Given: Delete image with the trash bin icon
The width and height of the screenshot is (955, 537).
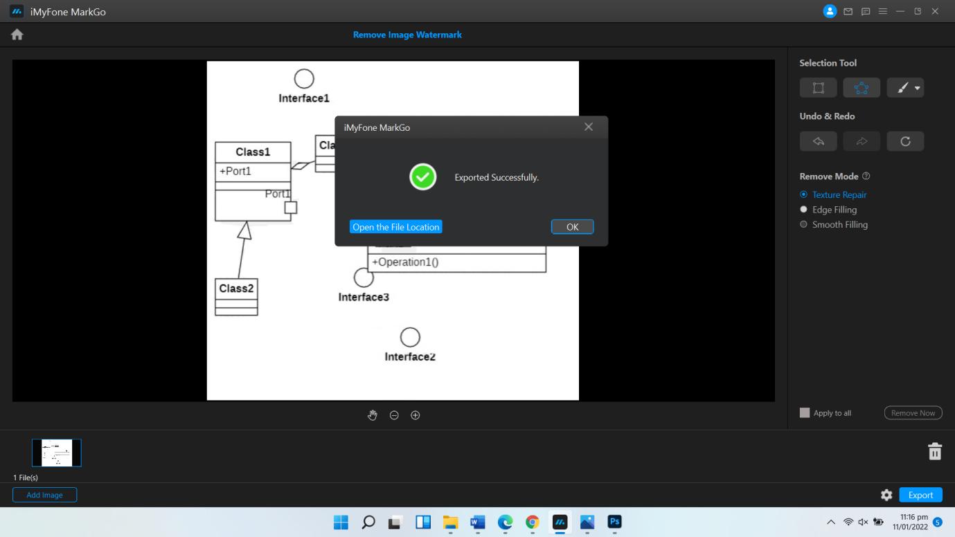Looking at the screenshot, I should 935,451.
